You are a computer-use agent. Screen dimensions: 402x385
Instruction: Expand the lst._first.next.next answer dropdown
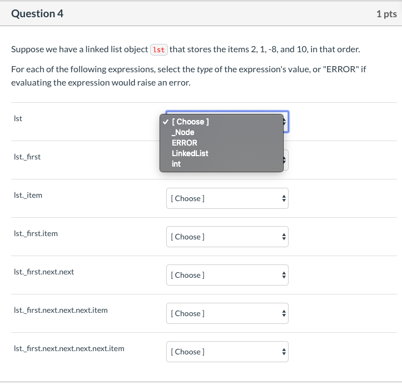[x=227, y=275]
